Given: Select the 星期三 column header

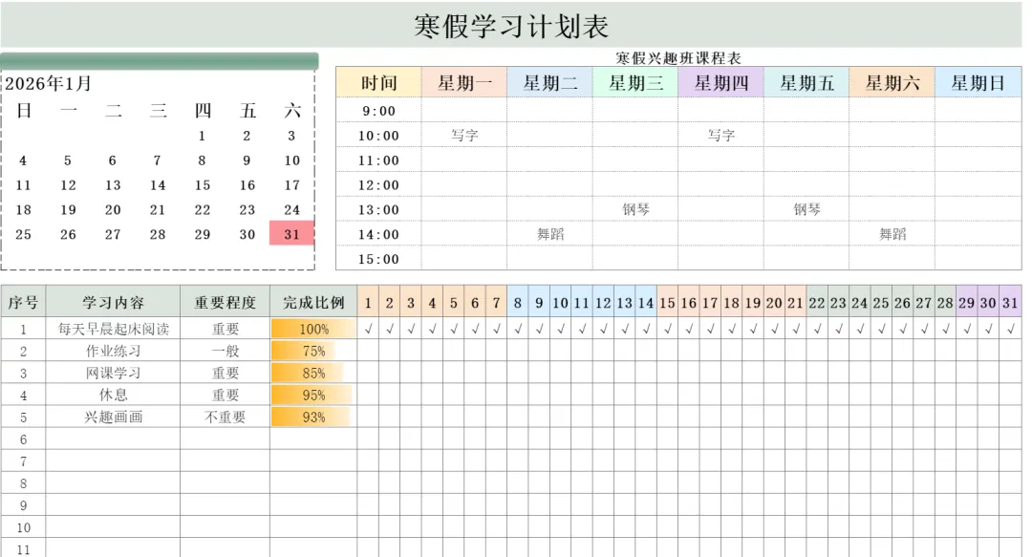Looking at the screenshot, I should [x=635, y=83].
